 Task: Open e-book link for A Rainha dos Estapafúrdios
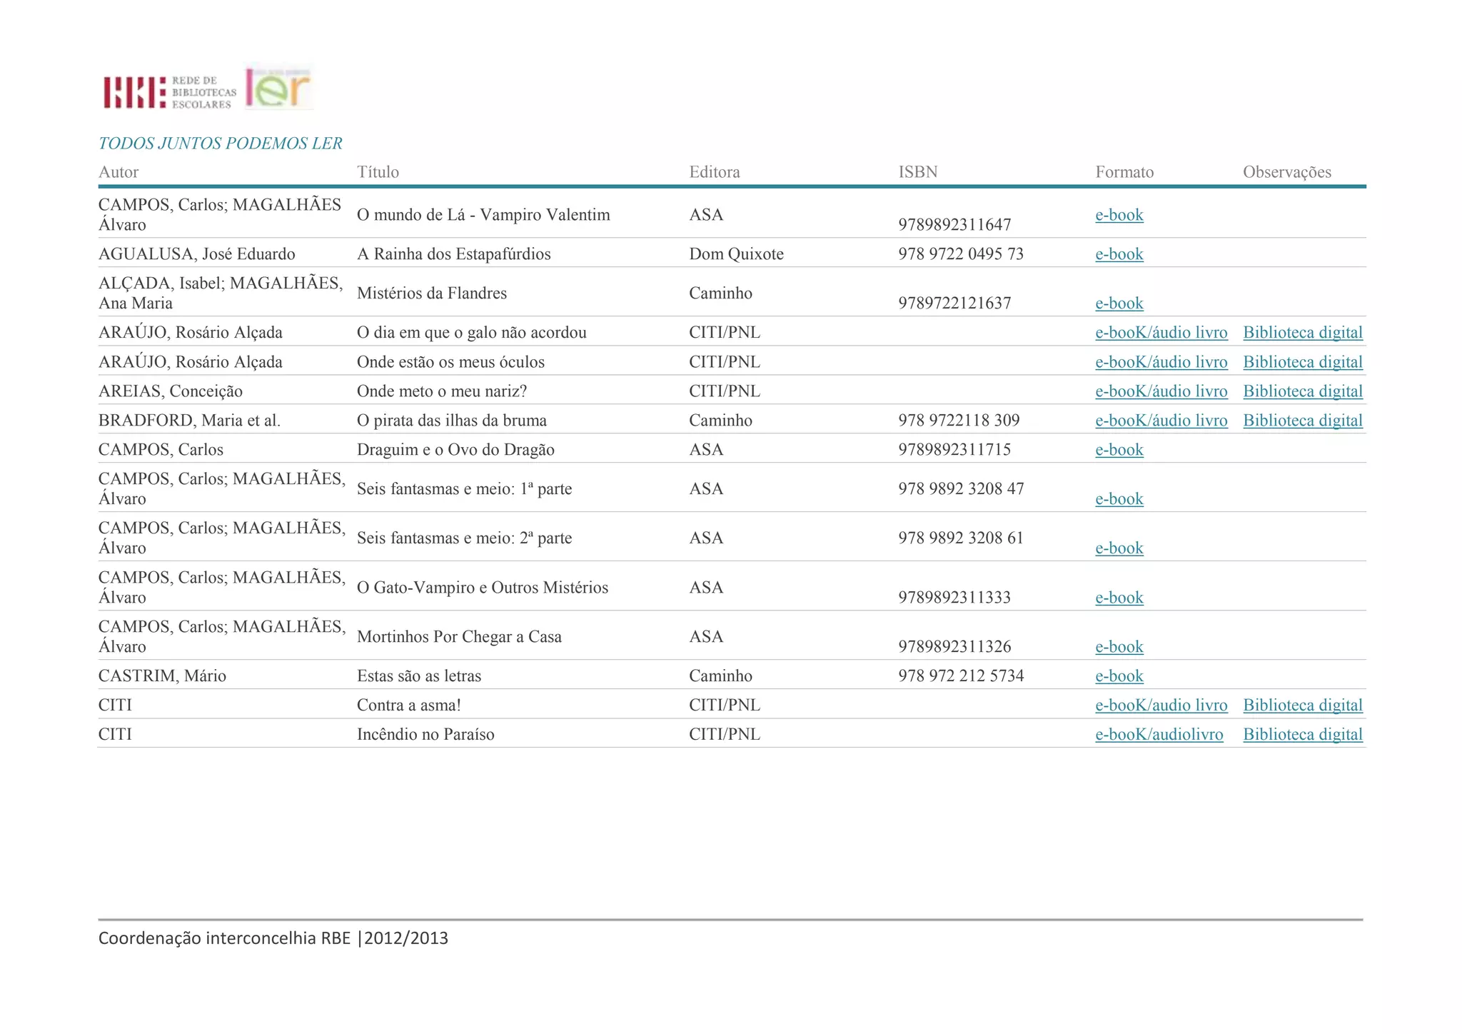click(1119, 254)
